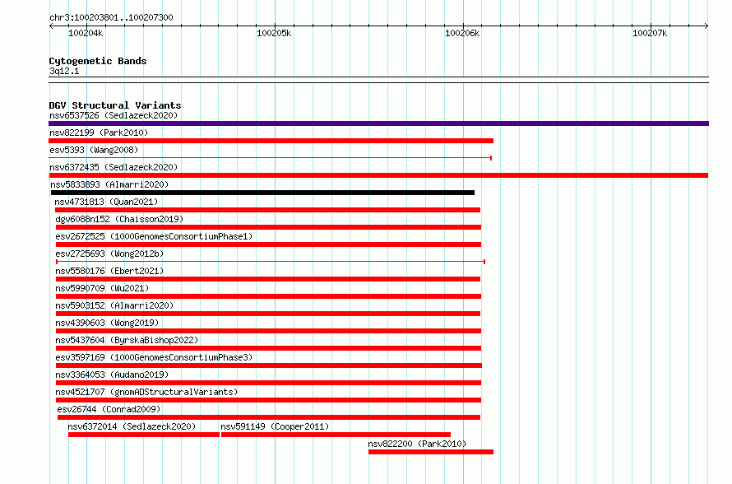The image size is (732, 484).
Task: Select the red nsv4521707 variant bar
Action: [x=268, y=400]
